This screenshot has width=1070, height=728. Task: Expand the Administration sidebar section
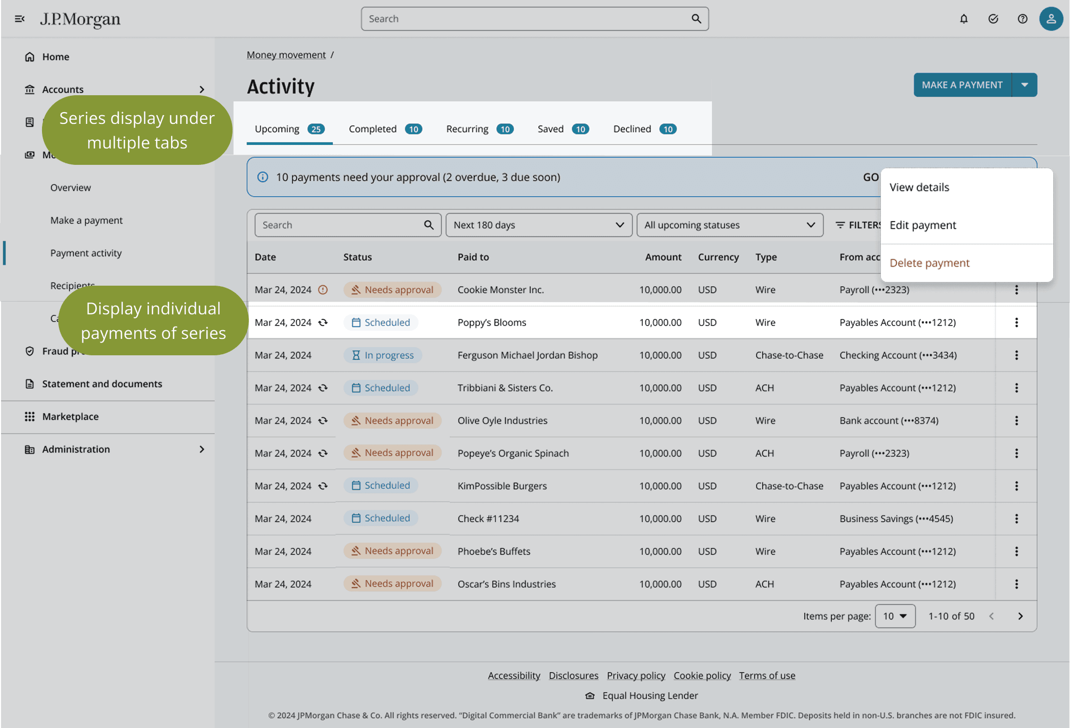(202, 449)
